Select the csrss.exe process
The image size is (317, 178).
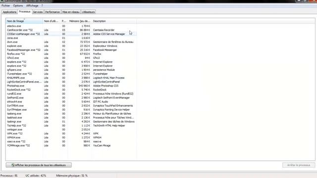pos(71,38)
